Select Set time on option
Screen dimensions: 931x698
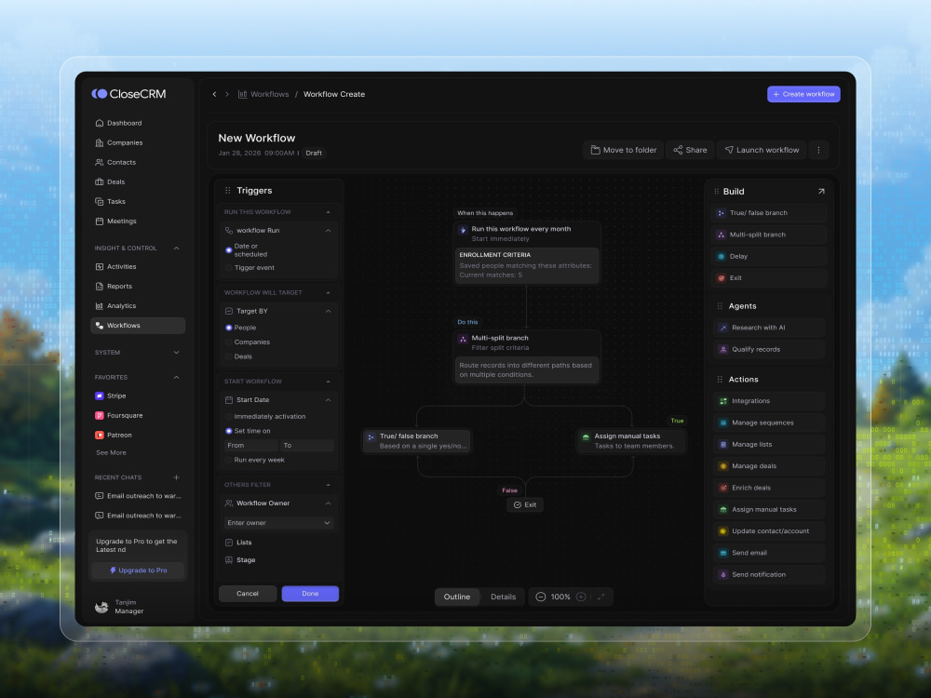point(229,431)
